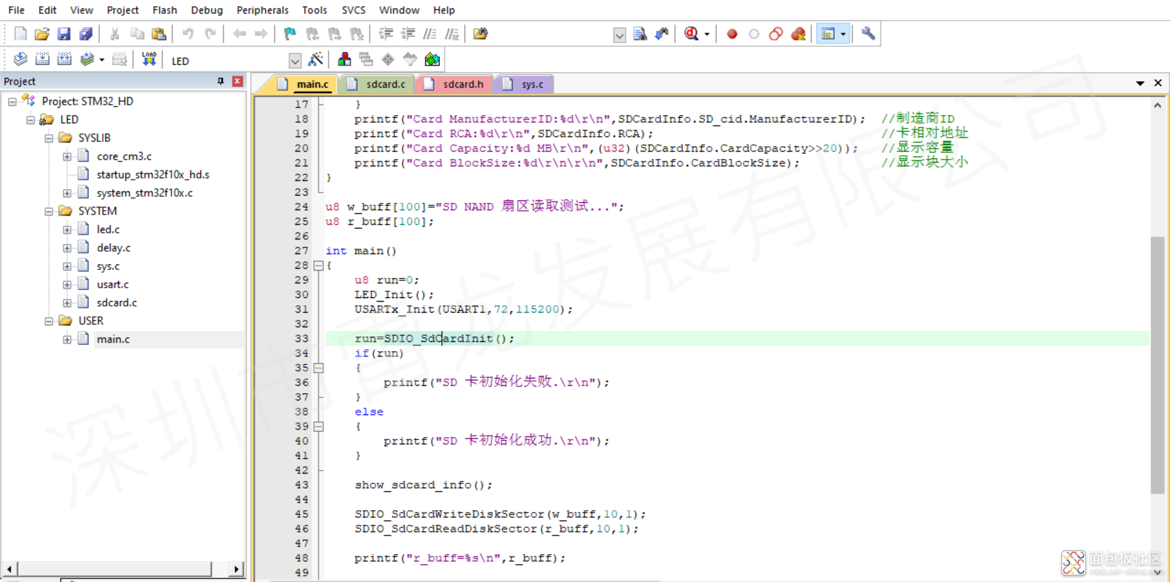Click the editor scroll up arrow
The width and height of the screenshot is (1170, 582).
click(1157, 105)
